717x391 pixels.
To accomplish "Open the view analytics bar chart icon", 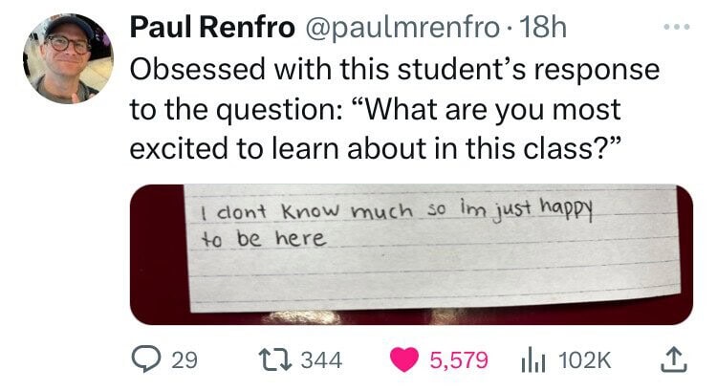I will coord(533,359).
